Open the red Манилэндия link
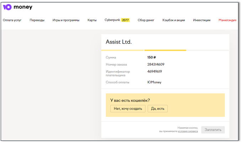The image size is (242, 143). click(227, 20)
